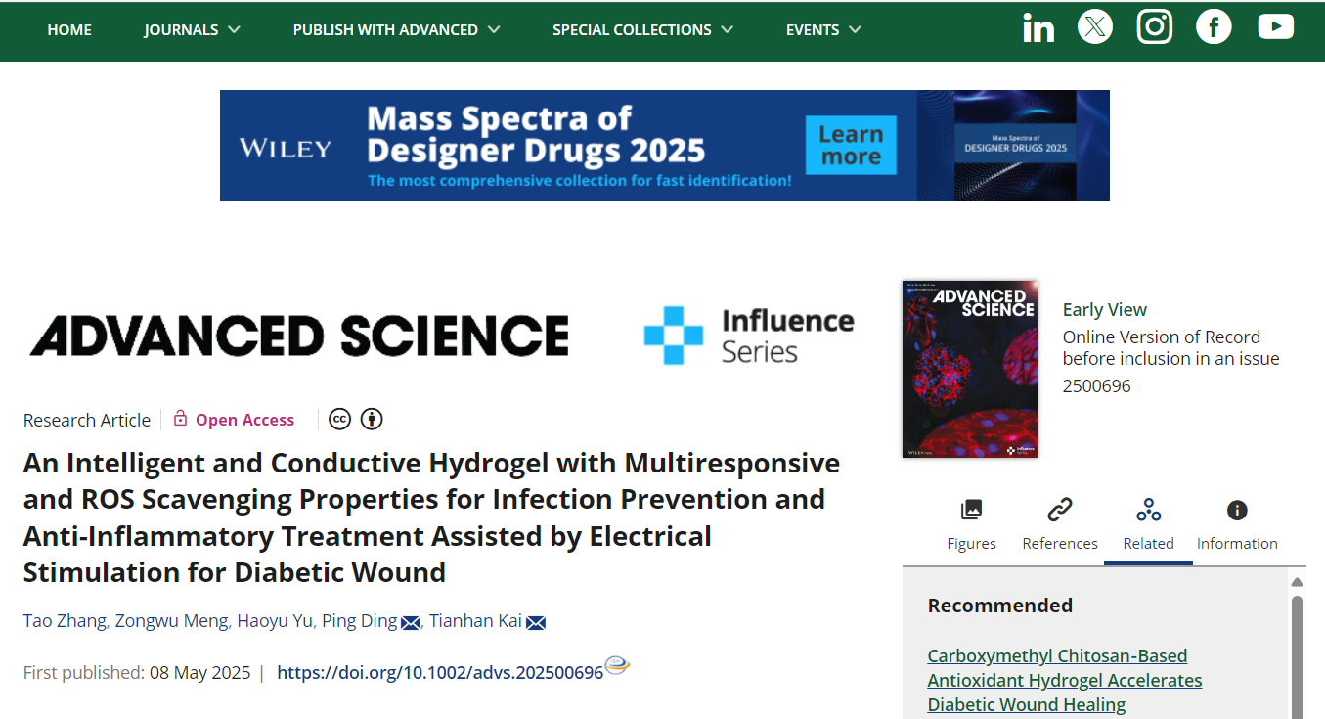Screen dimensions: 1325x719
Task: Open the X (Twitter) social icon
Action: tap(1095, 26)
